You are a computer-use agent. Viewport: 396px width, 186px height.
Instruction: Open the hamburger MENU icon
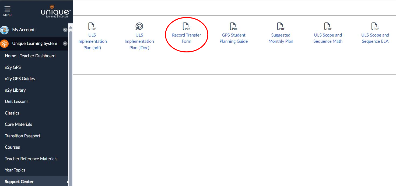(x=7, y=11)
